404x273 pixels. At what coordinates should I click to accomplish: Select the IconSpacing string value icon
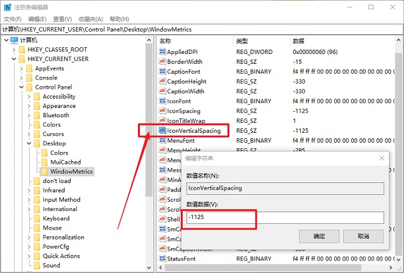(x=162, y=111)
